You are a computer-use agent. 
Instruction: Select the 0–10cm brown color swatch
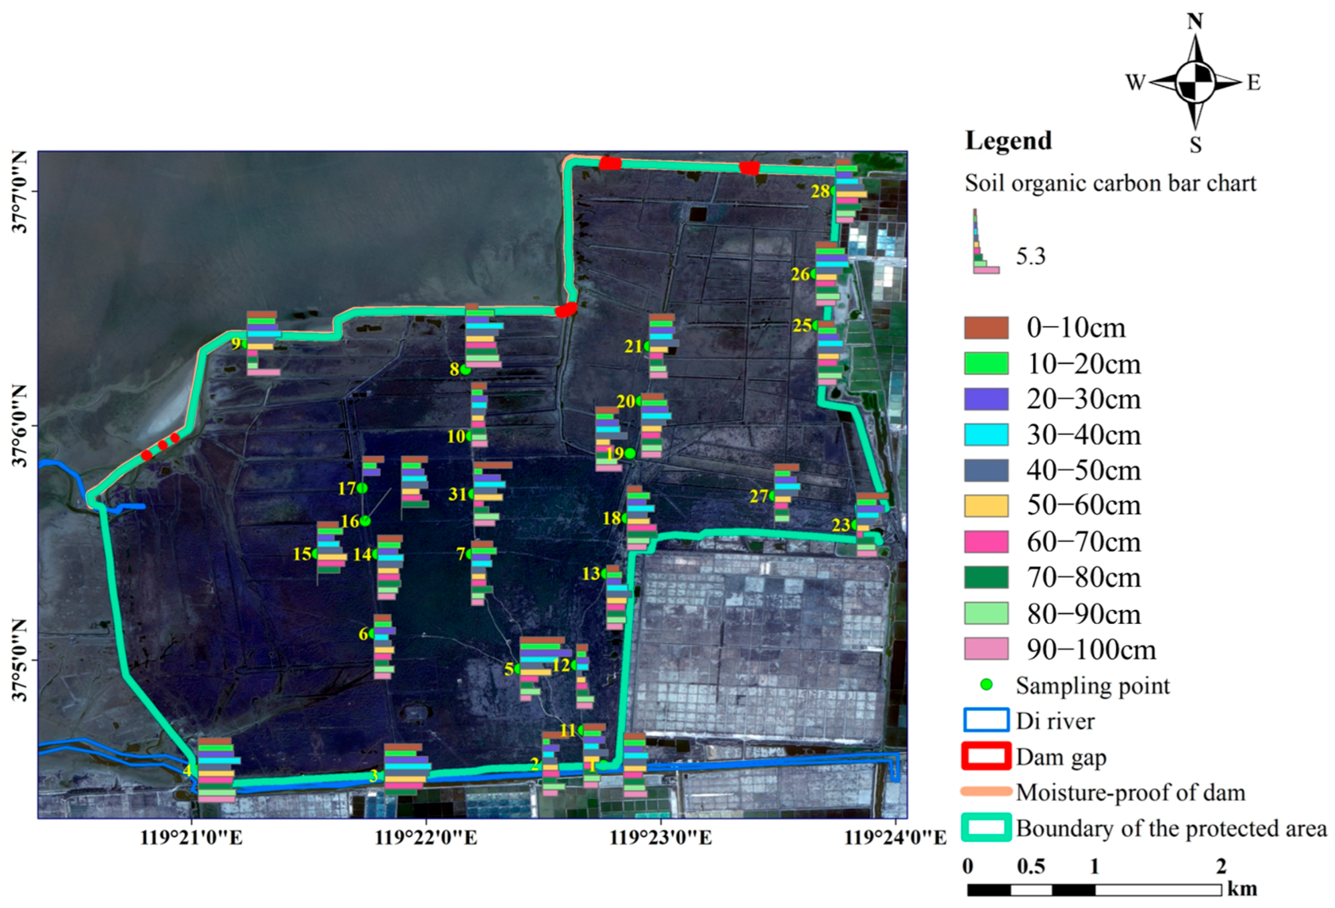pyautogui.click(x=986, y=328)
